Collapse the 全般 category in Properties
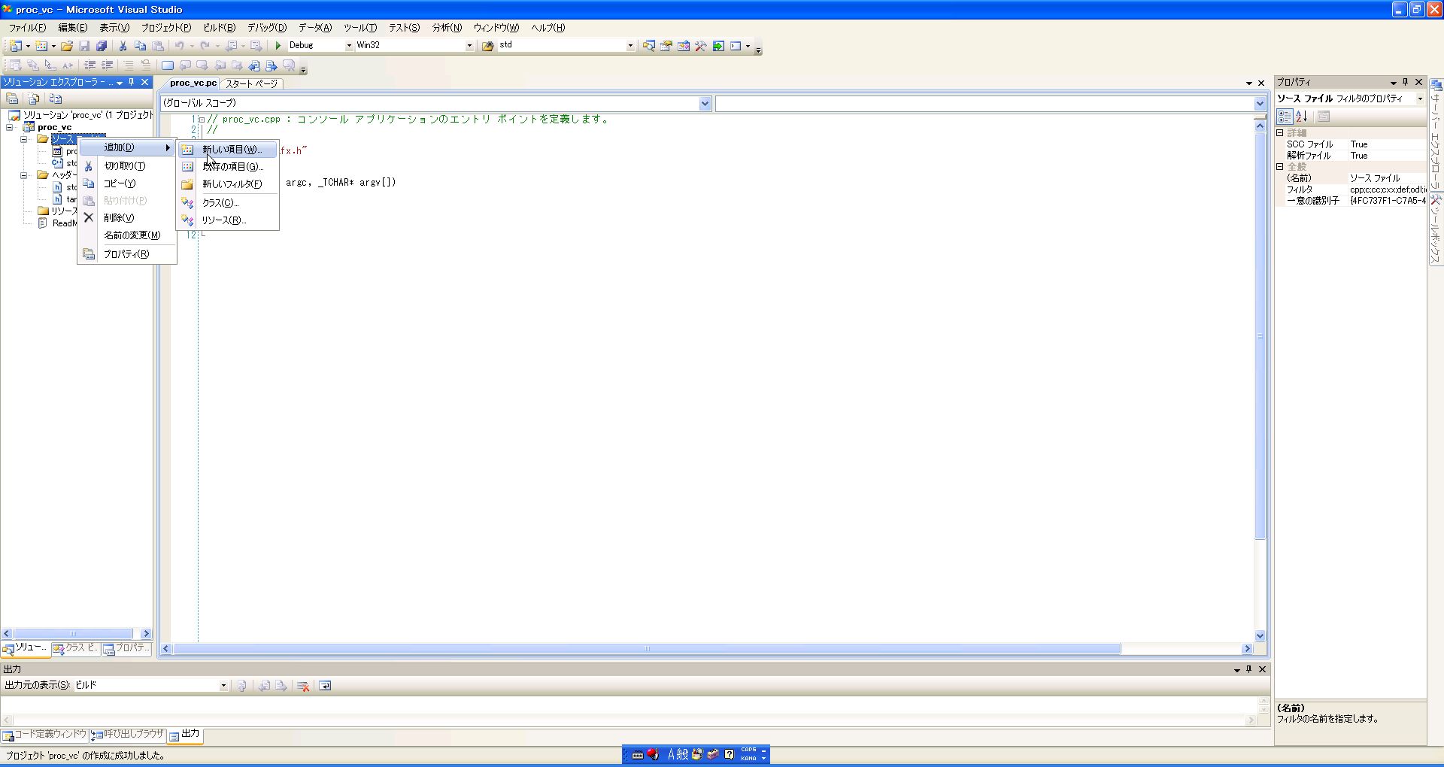The image size is (1444, 767). point(1280,167)
